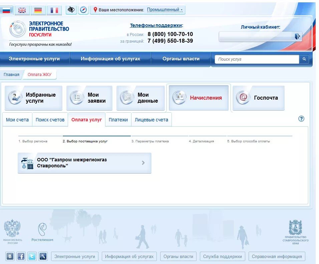The width and height of the screenshot is (319, 264).
Task: Click the Правительство Ставропольского края emblem
Action: (x=295, y=232)
